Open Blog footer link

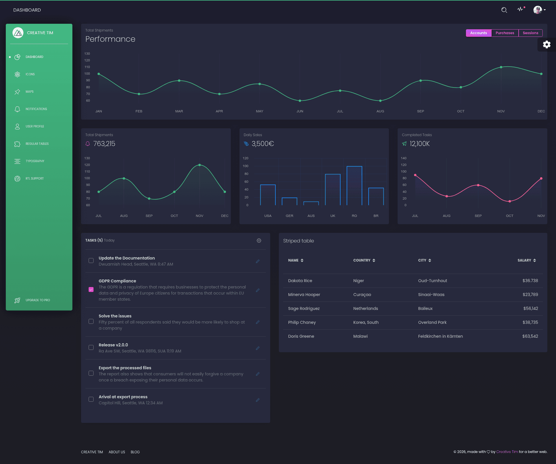tap(135, 452)
